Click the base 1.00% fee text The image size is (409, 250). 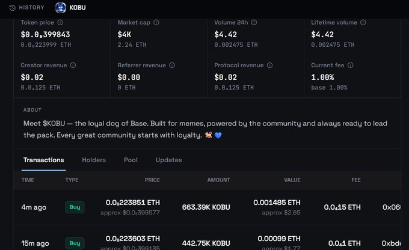329,88
